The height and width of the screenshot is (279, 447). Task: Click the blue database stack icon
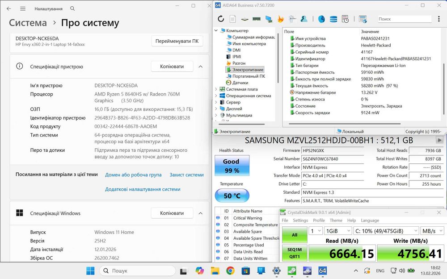tap(333, 19)
